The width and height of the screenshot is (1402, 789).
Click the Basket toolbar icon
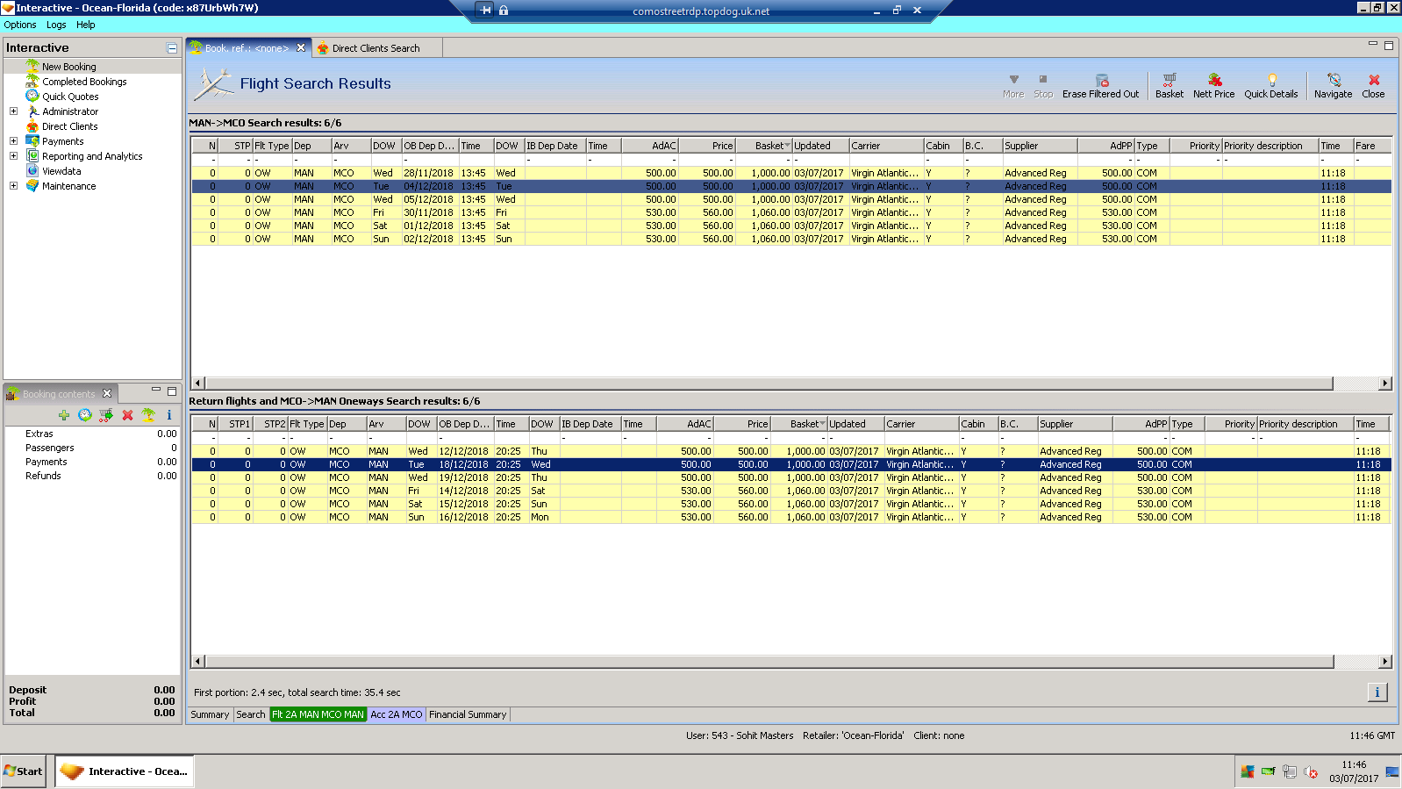pyautogui.click(x=1169, y=85)
